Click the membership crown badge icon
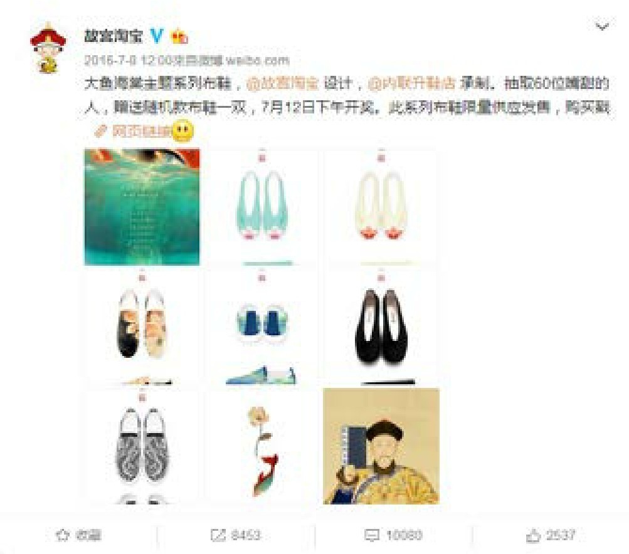This screenshot has height=554, width=629. pos(180,37)
